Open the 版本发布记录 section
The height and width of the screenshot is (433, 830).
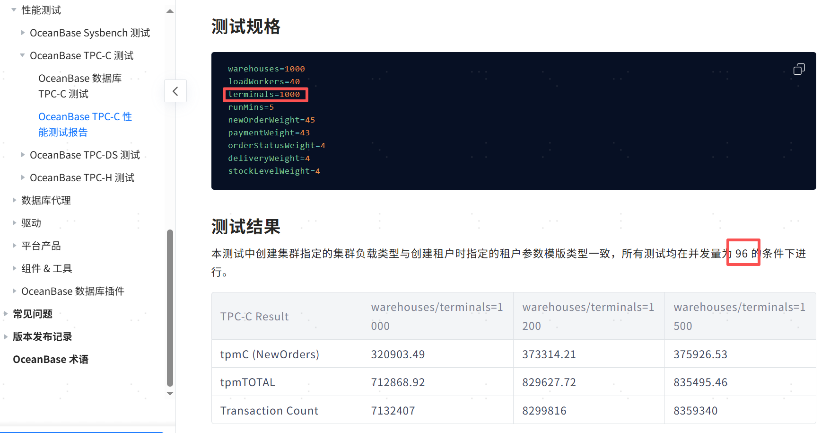(42, 336)
